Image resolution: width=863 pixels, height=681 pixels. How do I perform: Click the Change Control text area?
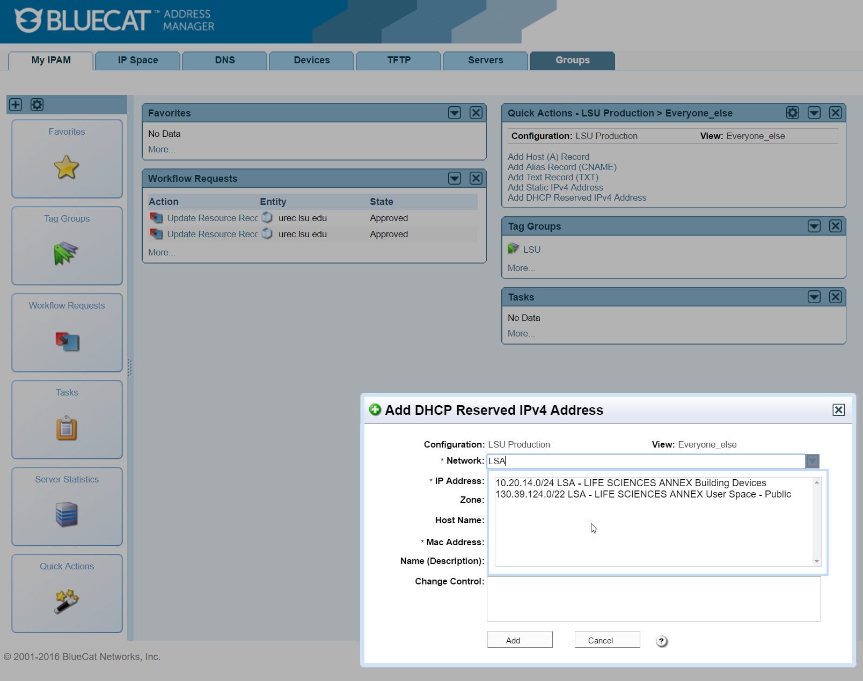tap(654, 599)
